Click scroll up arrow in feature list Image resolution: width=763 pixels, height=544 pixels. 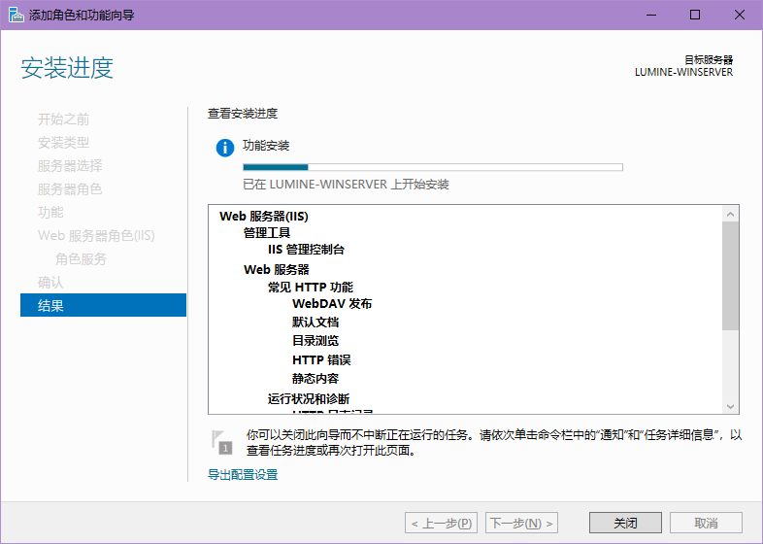(x=731, y=213)
